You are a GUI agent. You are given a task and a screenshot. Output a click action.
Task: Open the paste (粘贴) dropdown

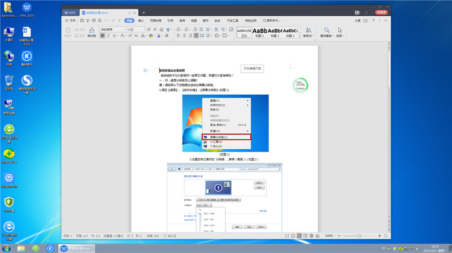pos(68,35)
